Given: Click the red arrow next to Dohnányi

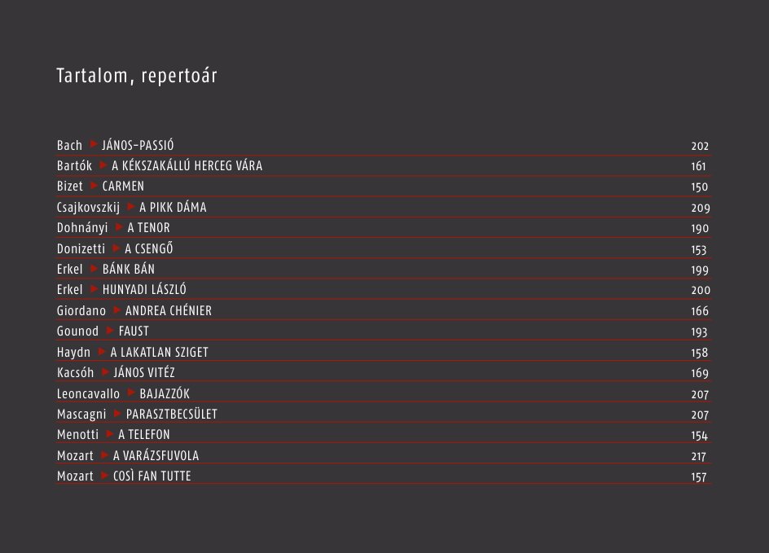Looking at the screenshot, I should 119,227.
